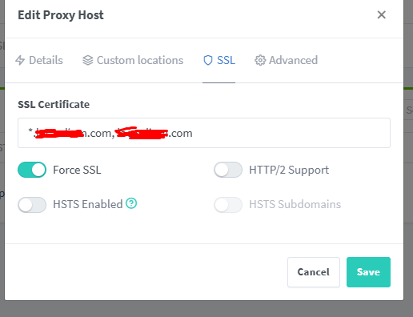Click the gear icon beside Advanced
This screenshot has width=413, height=317.
(x=260, y=60)
